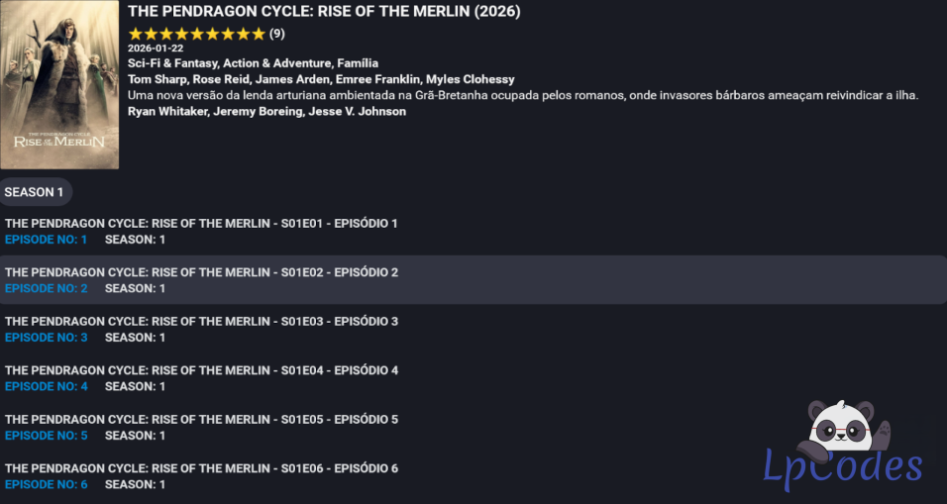Select S01E03 - Episódio 3 row
Screen dimensions: 947x504
[201, 322]
